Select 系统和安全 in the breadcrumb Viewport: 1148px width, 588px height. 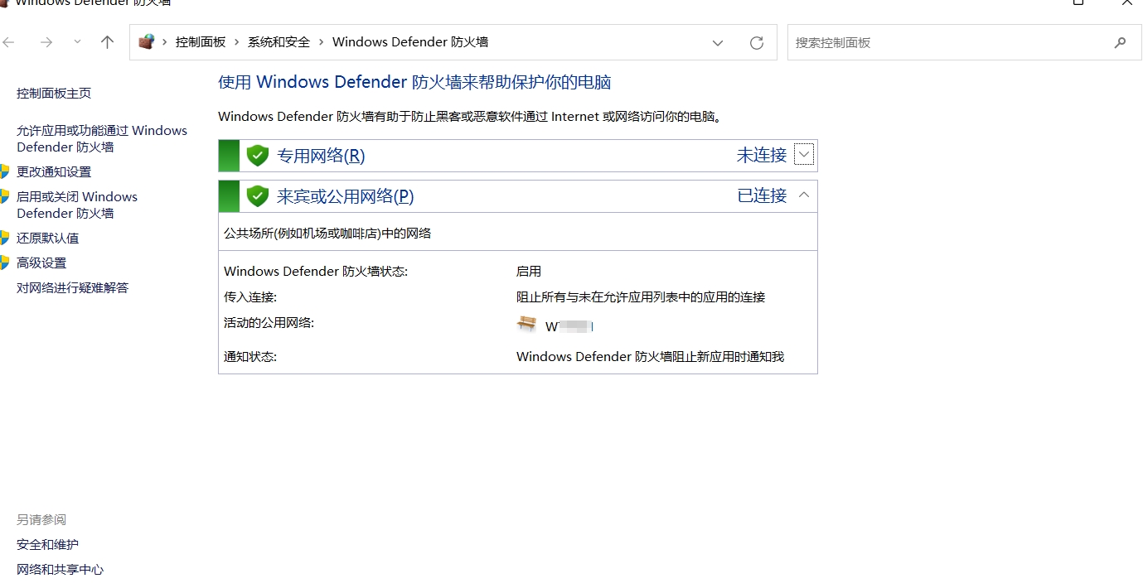point(279,42)
